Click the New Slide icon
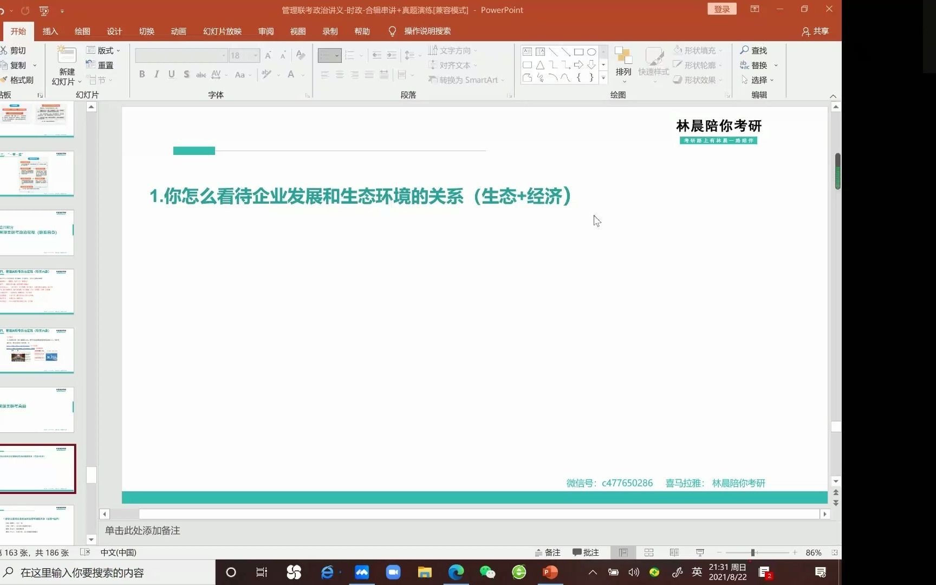Viewport: 936px width, 585px height. point(67,55)
